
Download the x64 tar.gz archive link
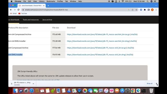coord(96,48)
